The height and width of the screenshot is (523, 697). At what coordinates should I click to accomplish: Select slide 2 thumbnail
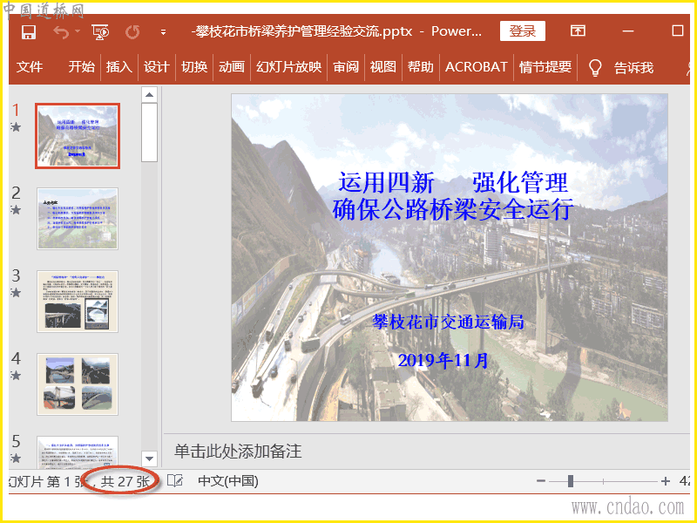tap(78, 219)
